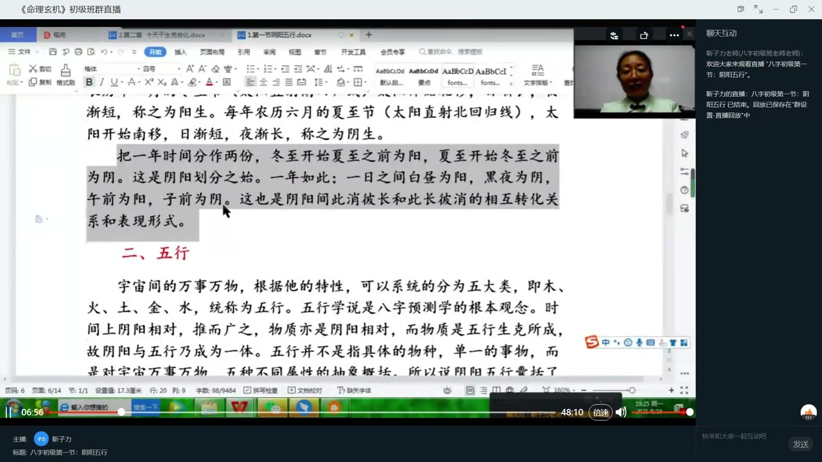Toggle 拼写检查 in status bar

point(261,390)
